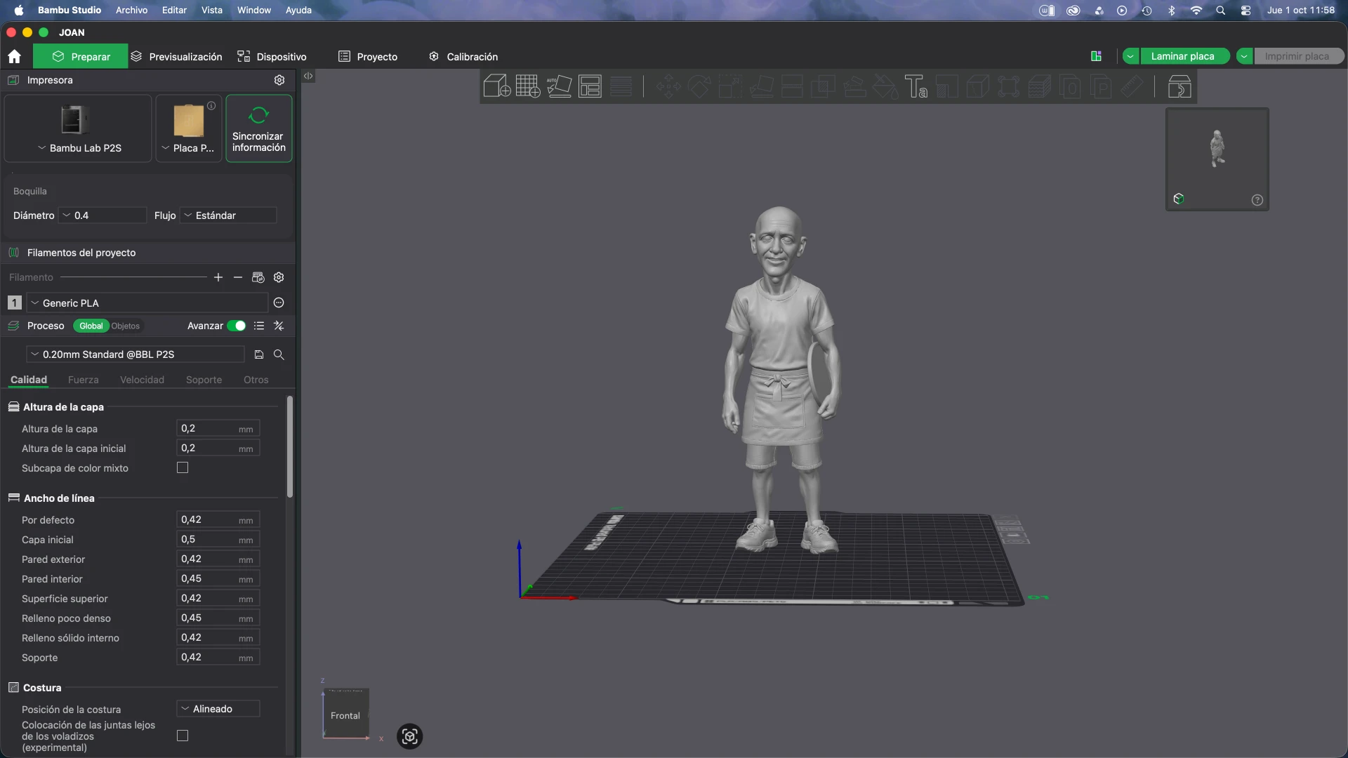Select the Text shape tool

click(x=916, y=86)
